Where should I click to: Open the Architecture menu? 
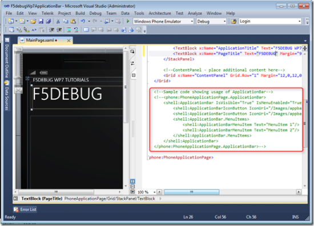click(160, 13)
